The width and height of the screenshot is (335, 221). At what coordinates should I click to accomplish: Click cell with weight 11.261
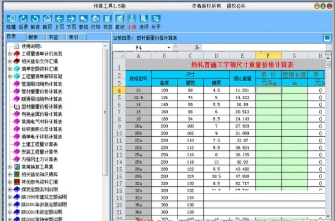click(242, 90)
